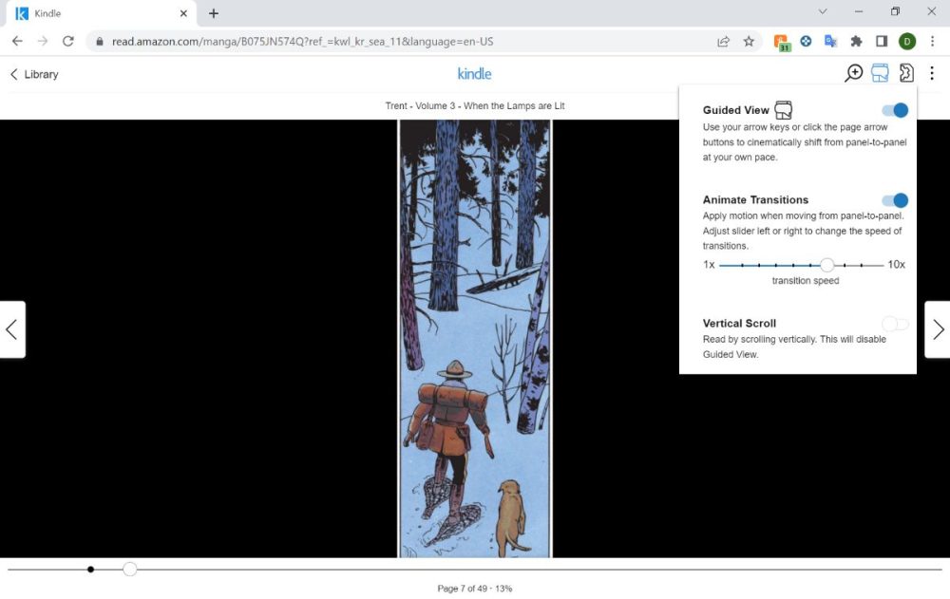The height and width of the screenshot is (599, 950).
Task: Go to previous panel with left arrow
Action: tap(12, 329)
